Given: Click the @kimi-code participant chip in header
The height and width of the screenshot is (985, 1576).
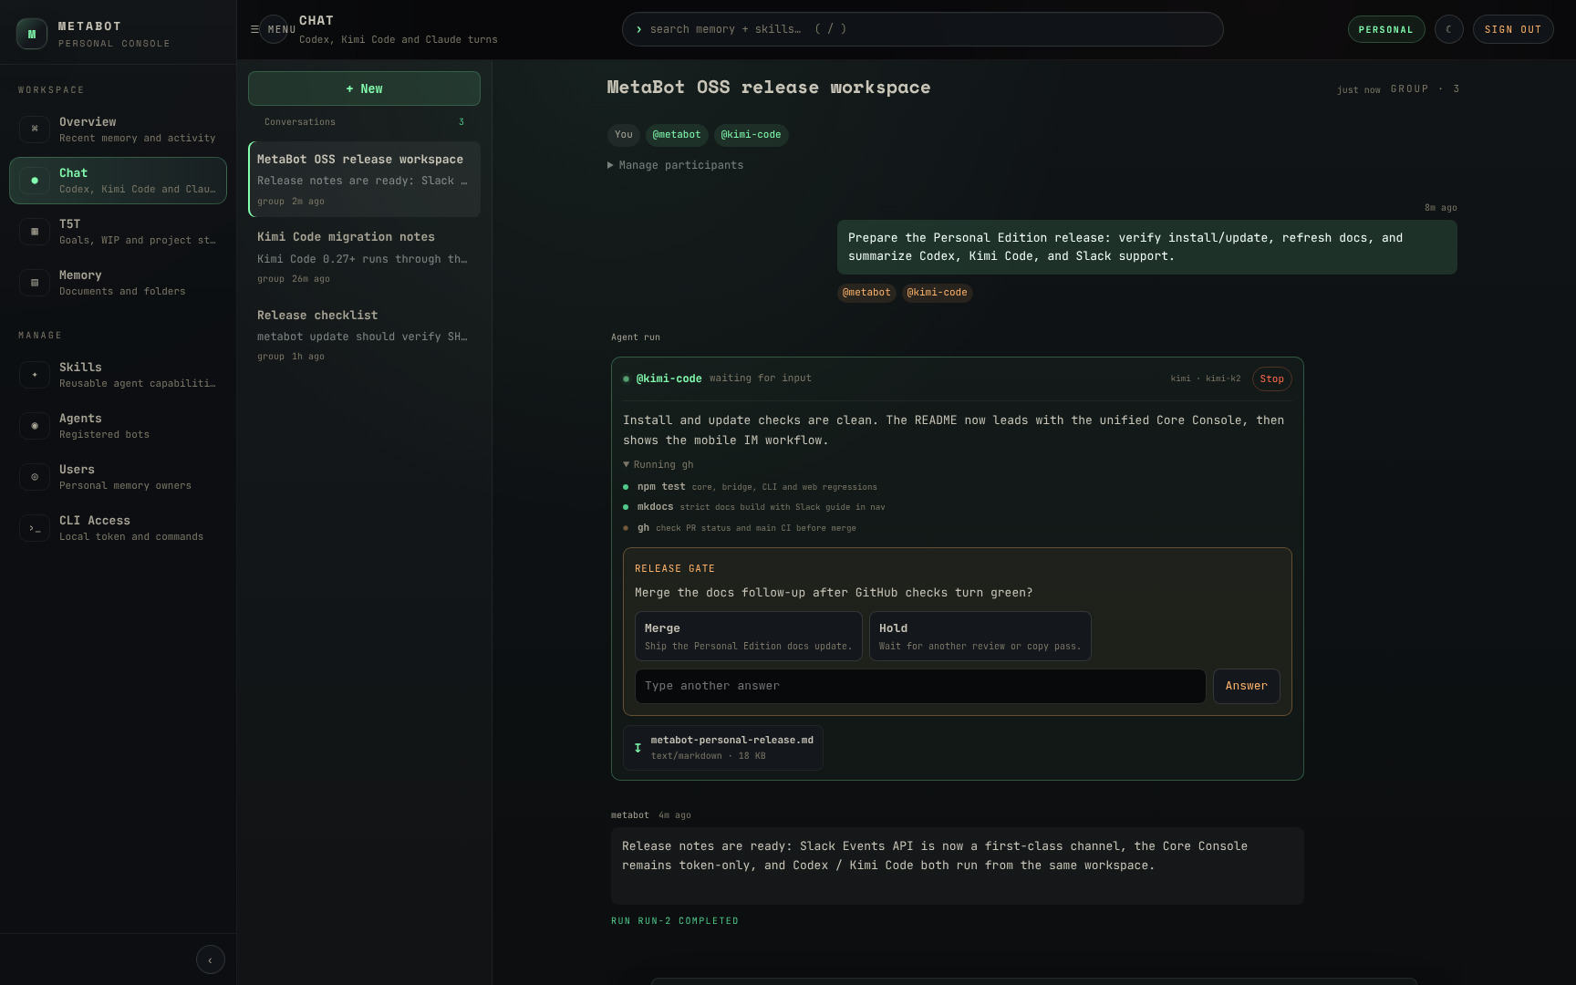Looking at the screenshot, I should (x=751, y=135).
